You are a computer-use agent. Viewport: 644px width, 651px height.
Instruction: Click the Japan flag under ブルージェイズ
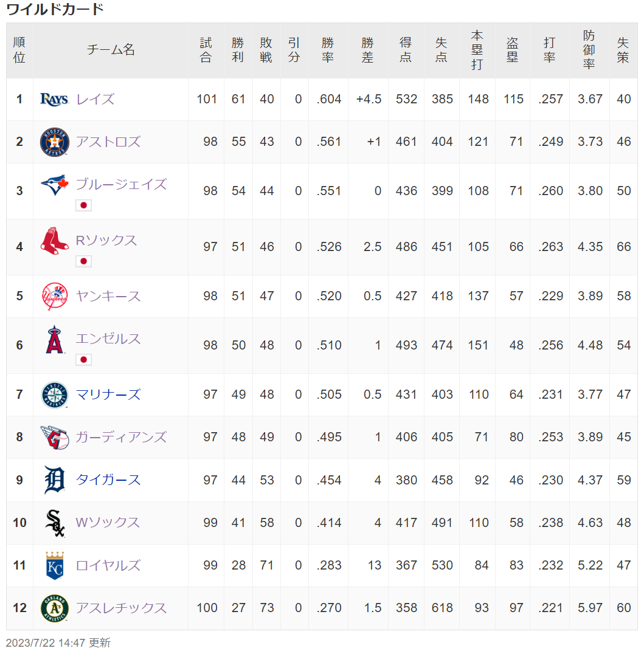pos(83,205)
